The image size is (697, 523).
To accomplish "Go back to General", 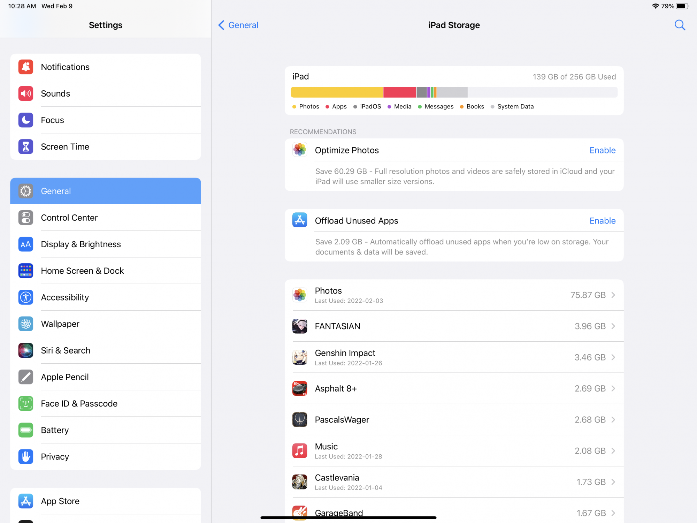I will coord(238,25).
